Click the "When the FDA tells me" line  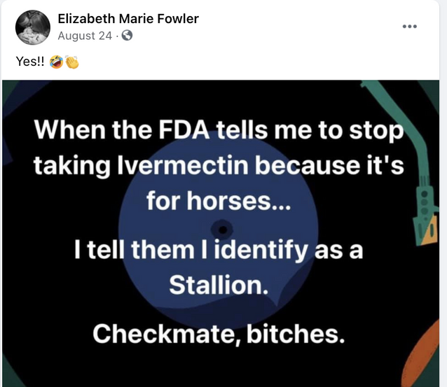(x=219, y=132)
